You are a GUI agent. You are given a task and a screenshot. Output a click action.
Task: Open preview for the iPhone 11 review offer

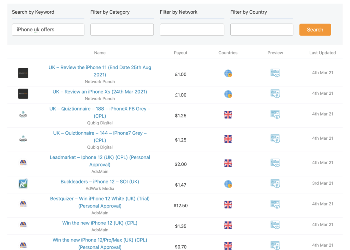pyautogui.click(x=275, y=73)
